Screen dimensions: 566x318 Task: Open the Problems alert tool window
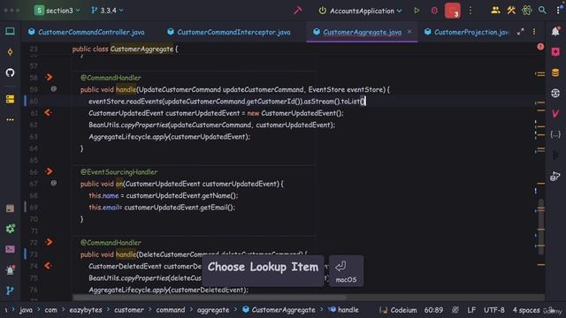10,269
